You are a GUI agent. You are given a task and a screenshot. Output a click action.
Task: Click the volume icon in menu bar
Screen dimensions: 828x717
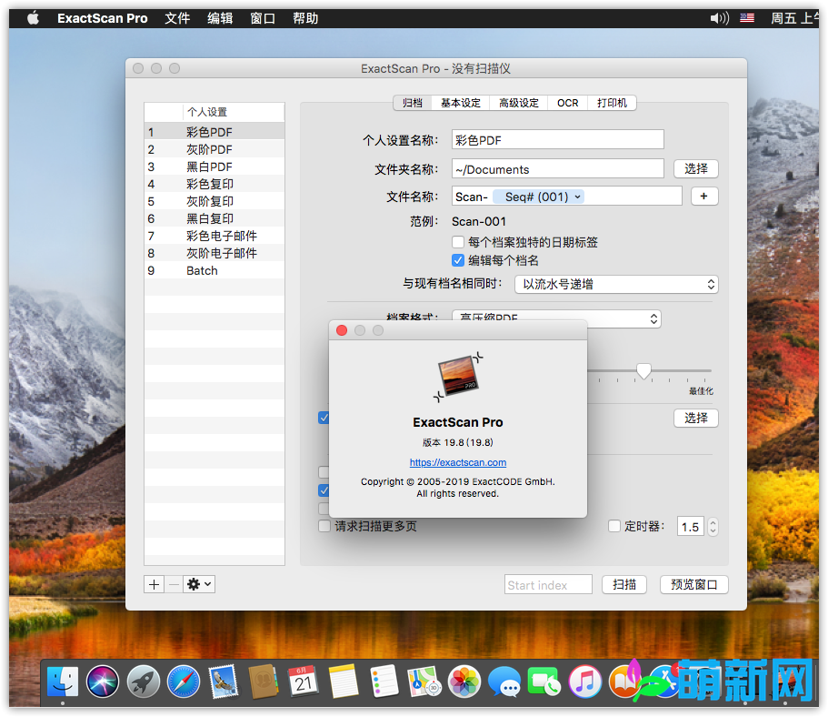[719, 18]
